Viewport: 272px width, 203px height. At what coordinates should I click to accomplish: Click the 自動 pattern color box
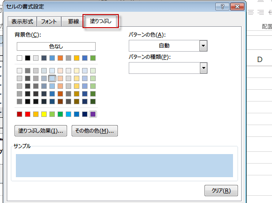point(164,46)
